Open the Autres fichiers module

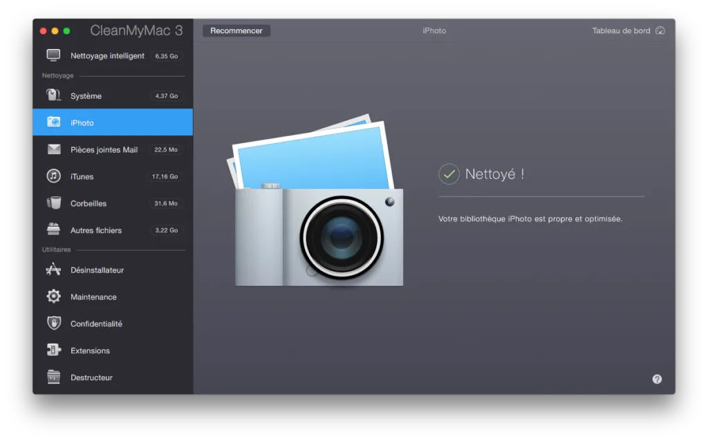tap(113, 229)
